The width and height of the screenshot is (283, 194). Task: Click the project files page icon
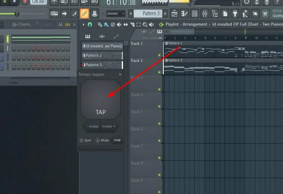tap(225, 14)
